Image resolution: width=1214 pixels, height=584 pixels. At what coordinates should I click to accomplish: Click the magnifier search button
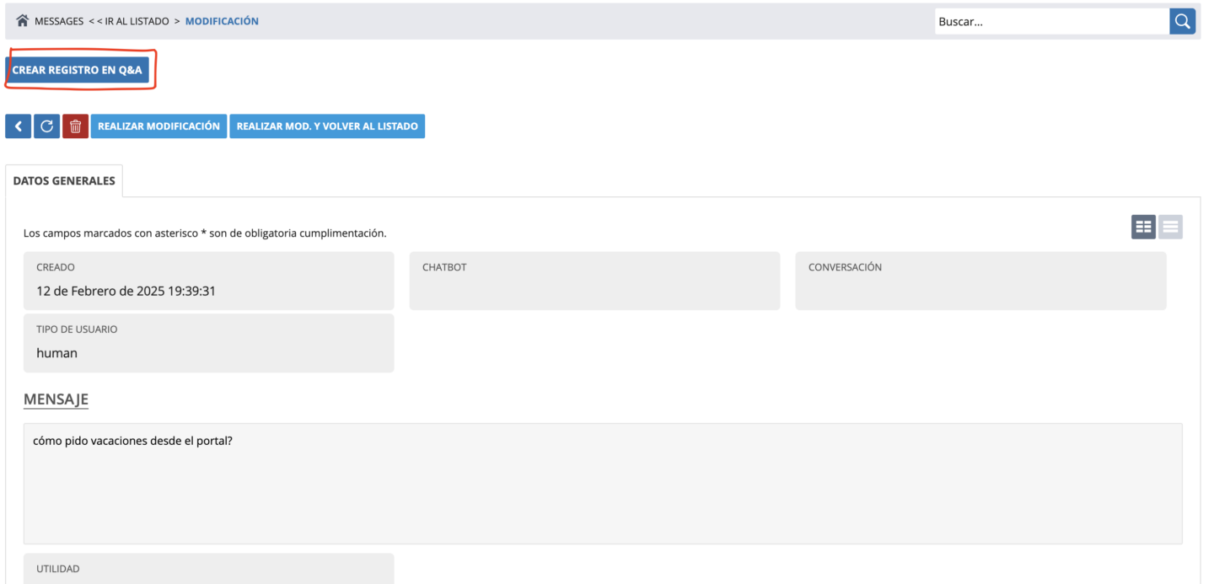(x=1182, y=21)
